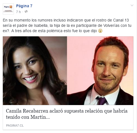
Task: Click the dot separator beside timestamp
Action: [23, 12]
